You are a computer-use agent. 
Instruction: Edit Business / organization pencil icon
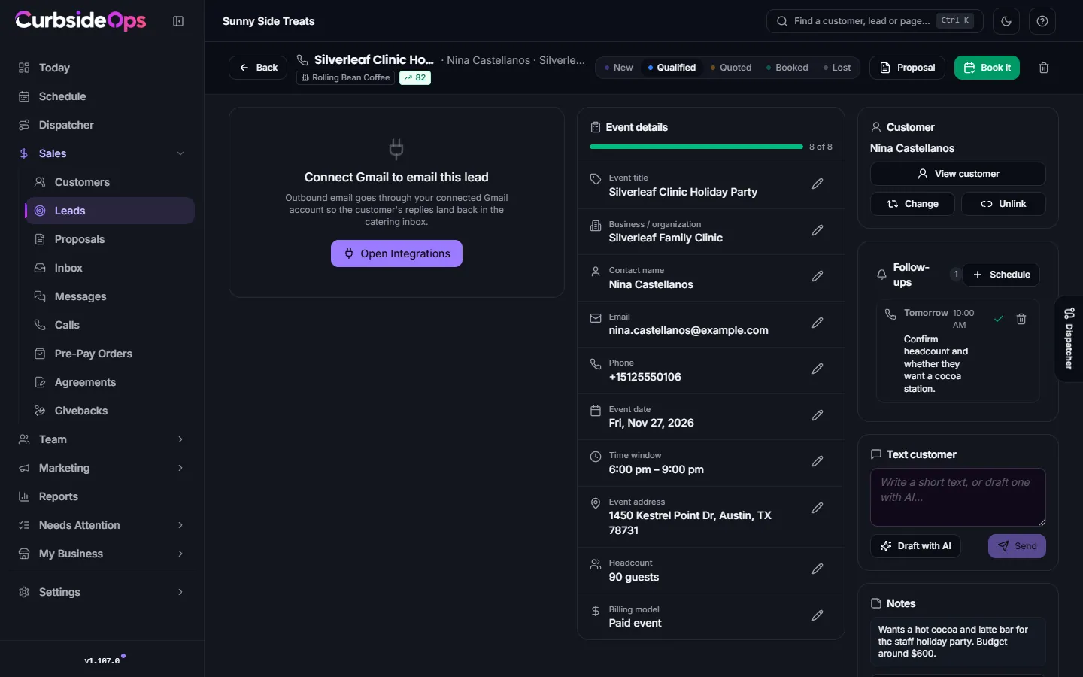(x=818, y=231)
